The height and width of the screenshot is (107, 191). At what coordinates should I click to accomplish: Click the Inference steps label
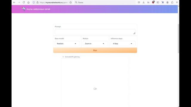tap(117, 38)
